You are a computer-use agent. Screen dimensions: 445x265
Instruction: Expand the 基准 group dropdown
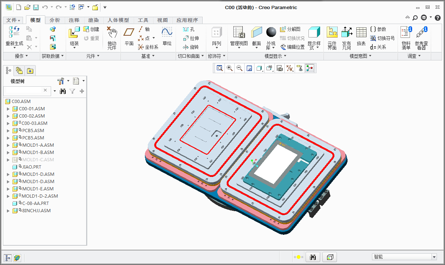coord(148,56)
